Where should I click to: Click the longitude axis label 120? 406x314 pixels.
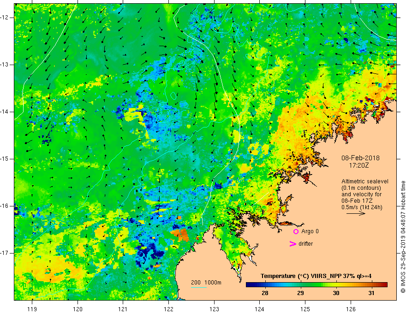(78, 309)
